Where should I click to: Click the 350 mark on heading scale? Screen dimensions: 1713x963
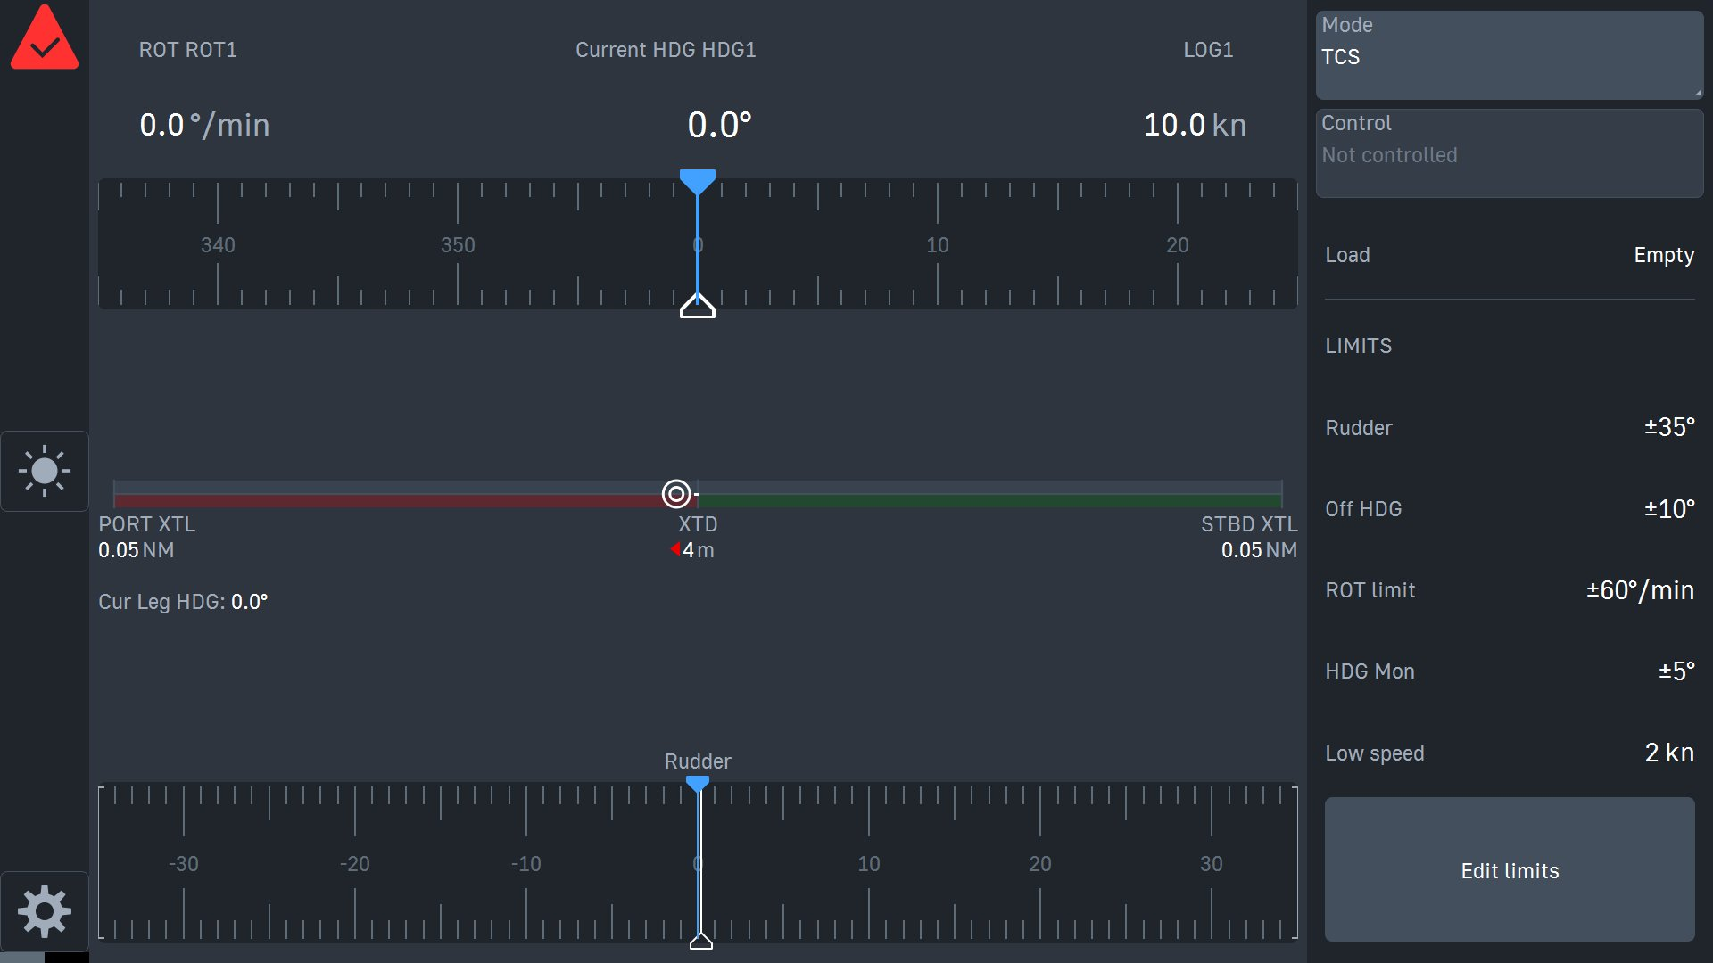(458, 245)
